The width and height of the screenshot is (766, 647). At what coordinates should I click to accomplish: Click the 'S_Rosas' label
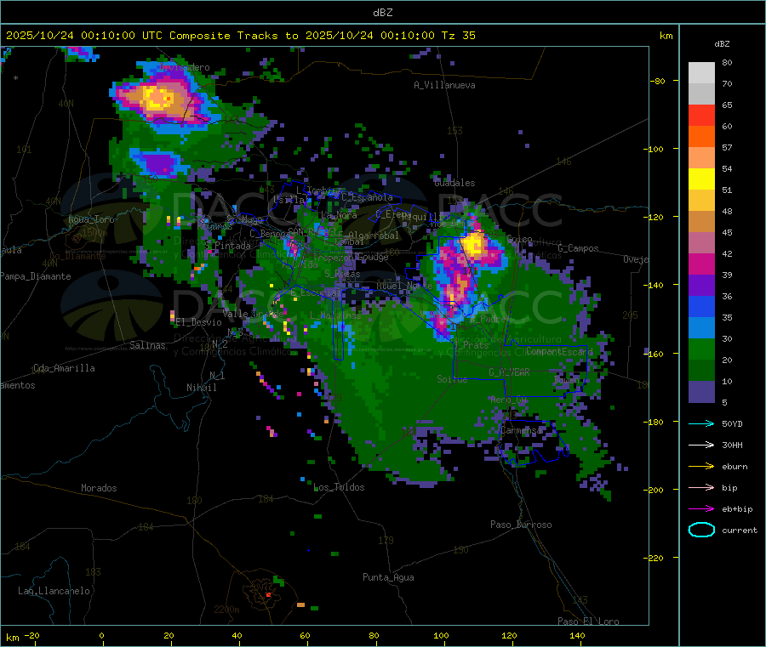point(342,275)
